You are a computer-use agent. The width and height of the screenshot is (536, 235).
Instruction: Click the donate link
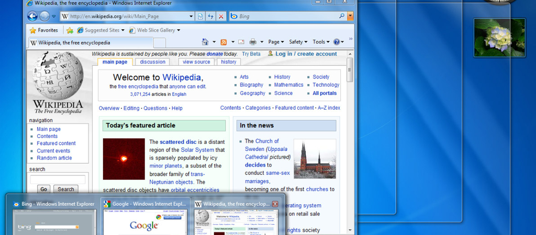tap(215, 54)
